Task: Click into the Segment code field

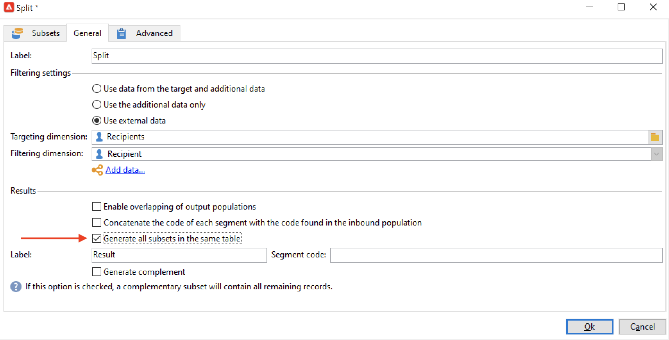Action: click(496, 255)
